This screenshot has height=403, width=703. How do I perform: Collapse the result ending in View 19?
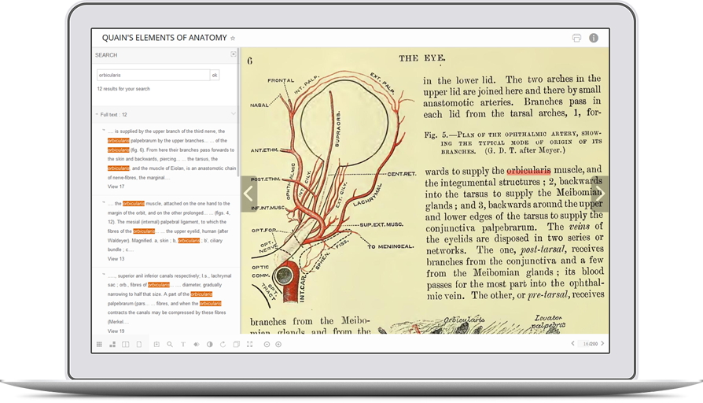pos(104,274)
